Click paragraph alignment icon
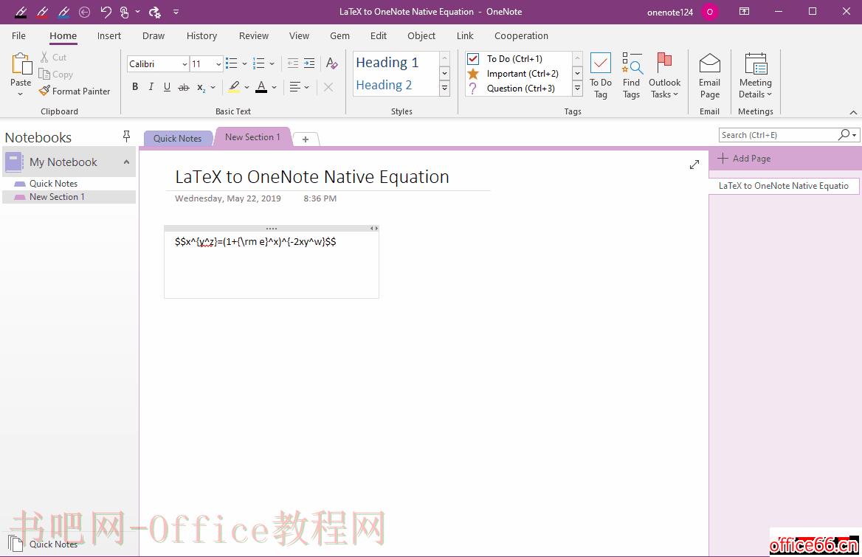 (x=295, y=87)
